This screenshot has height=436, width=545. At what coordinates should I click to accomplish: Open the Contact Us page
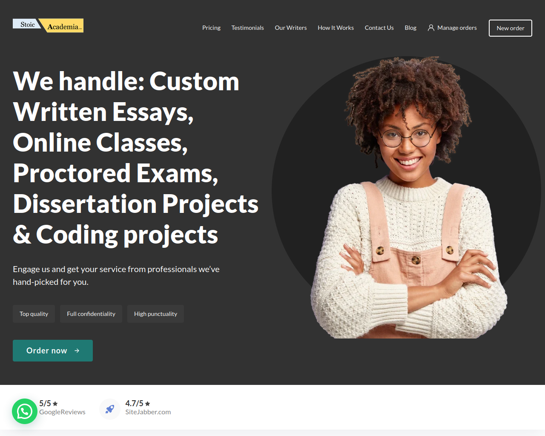tap(379, 28)
